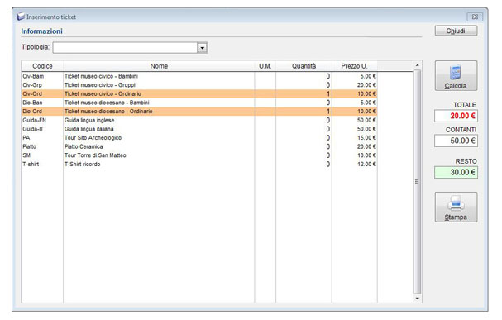
Task: Select row Piatto Ceramica
Action: coord(199,146)
